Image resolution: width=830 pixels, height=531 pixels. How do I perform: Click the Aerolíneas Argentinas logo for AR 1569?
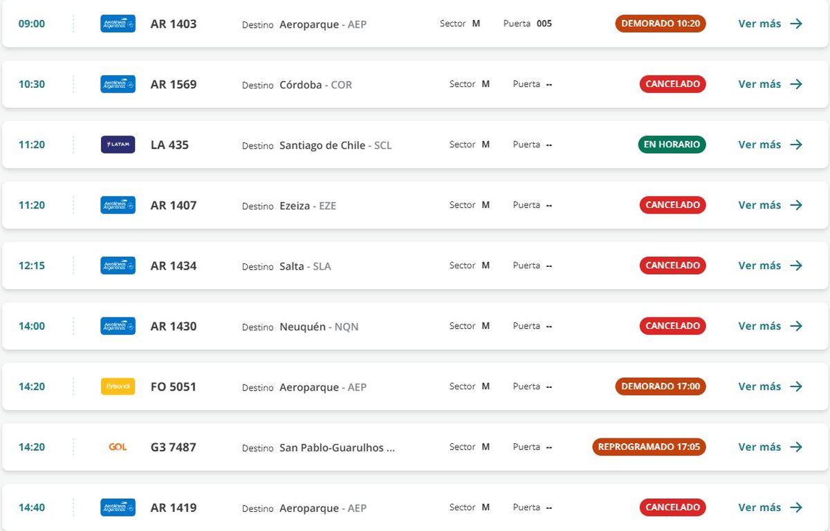click(x=118, y=84)
